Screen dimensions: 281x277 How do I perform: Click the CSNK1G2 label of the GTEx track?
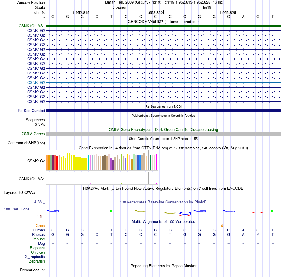[x=36, y=161]
